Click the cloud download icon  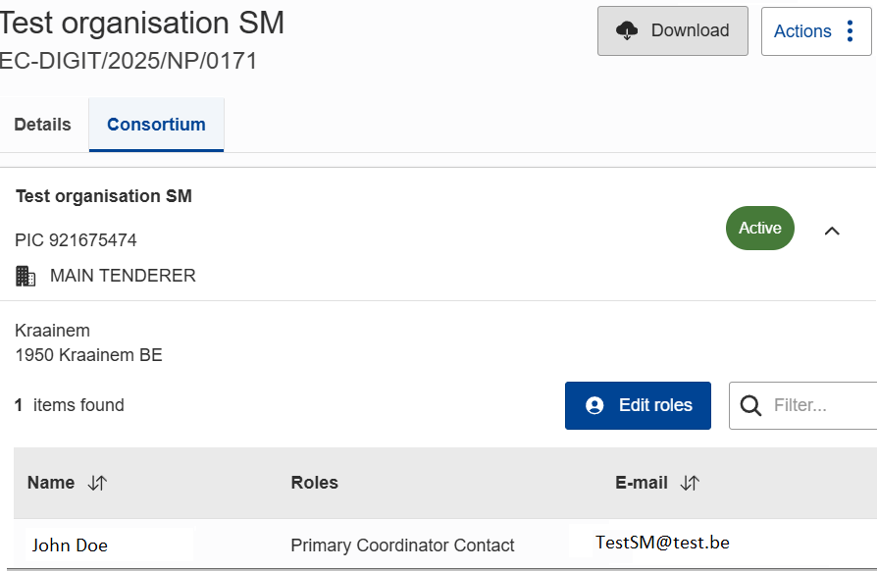[x=627, y=31]
